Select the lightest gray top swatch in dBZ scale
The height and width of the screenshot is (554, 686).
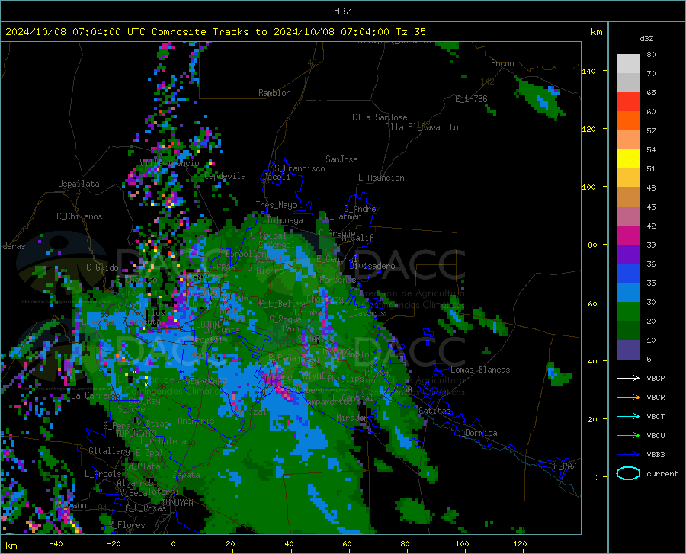pyautogui.click(x=628, y=64)
